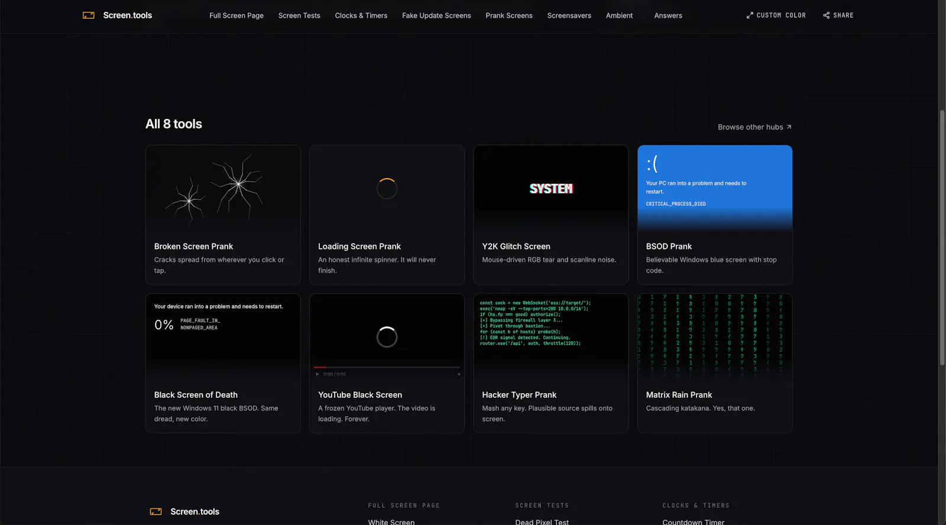946x525 pixels.
Task: Click "An honest infinite spinner" description text
Action: pyautogui.click(x=377, y=265)
